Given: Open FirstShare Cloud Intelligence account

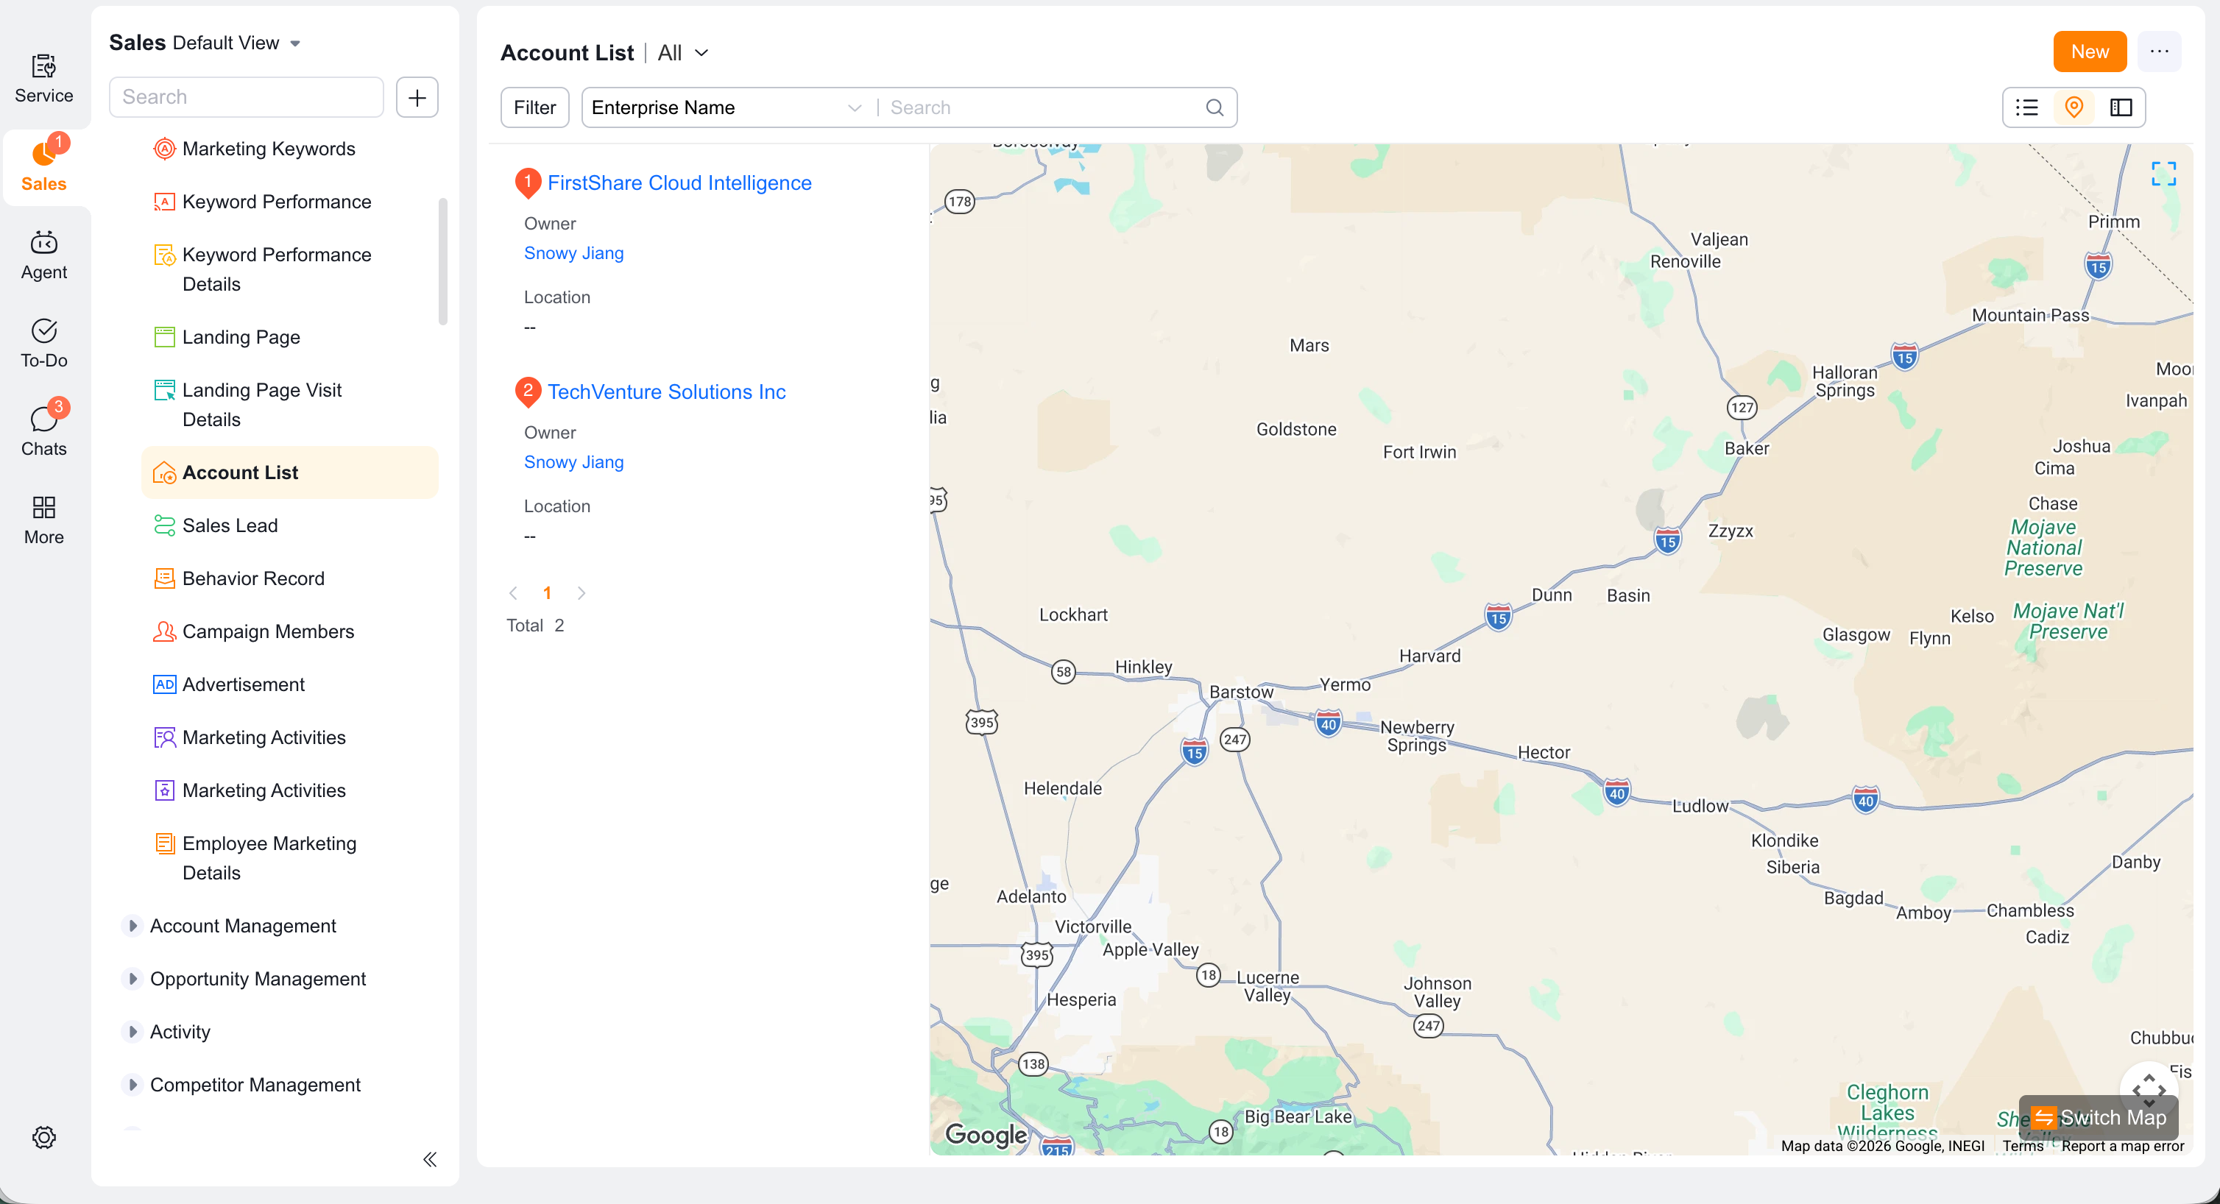Looking at the screenshot, I should tap(679, 183).
